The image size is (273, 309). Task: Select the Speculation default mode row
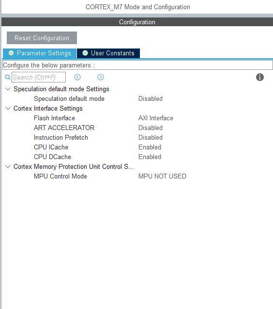pos(137,99)
